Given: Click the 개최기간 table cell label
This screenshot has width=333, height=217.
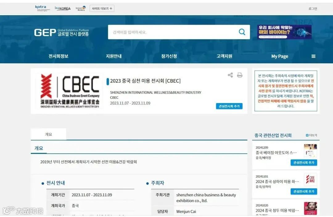Looking at the screenshot, I should tap(58, 195).
